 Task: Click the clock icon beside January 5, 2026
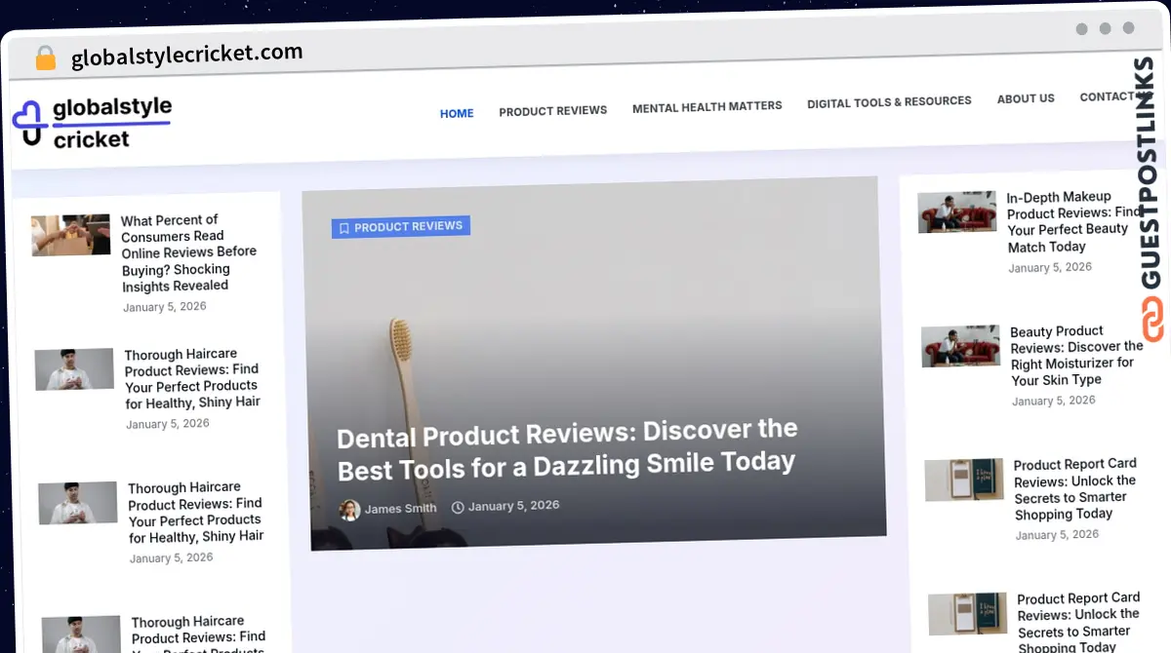[458, 507]
